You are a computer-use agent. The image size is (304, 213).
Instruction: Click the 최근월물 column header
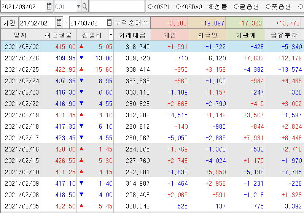pyautogui.click(x=58, y=35)
